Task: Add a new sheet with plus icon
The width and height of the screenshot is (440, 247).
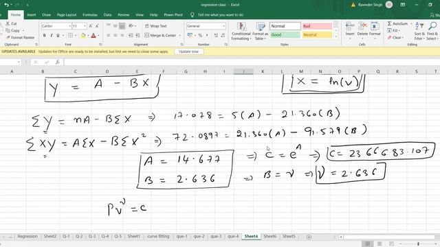Action: click(309, 237)
